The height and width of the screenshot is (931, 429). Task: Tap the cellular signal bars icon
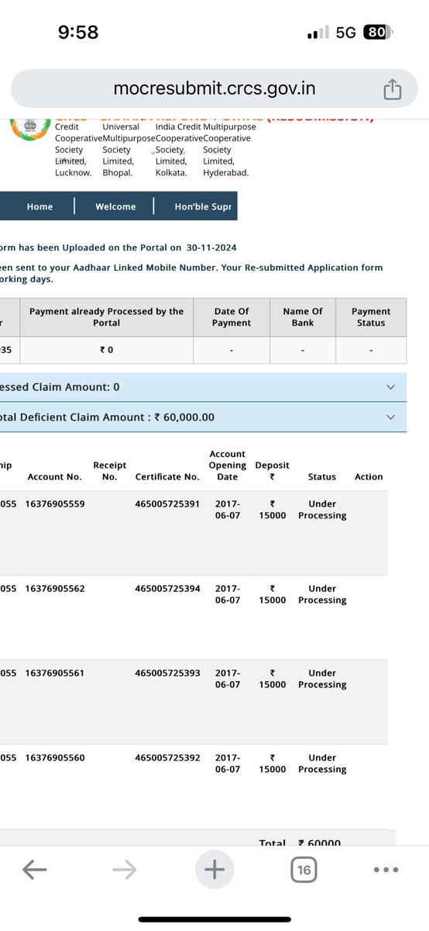coord(318,33)
